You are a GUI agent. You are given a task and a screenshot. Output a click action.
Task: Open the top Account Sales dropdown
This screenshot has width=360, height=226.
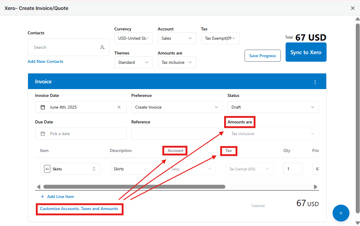[177, 38]
